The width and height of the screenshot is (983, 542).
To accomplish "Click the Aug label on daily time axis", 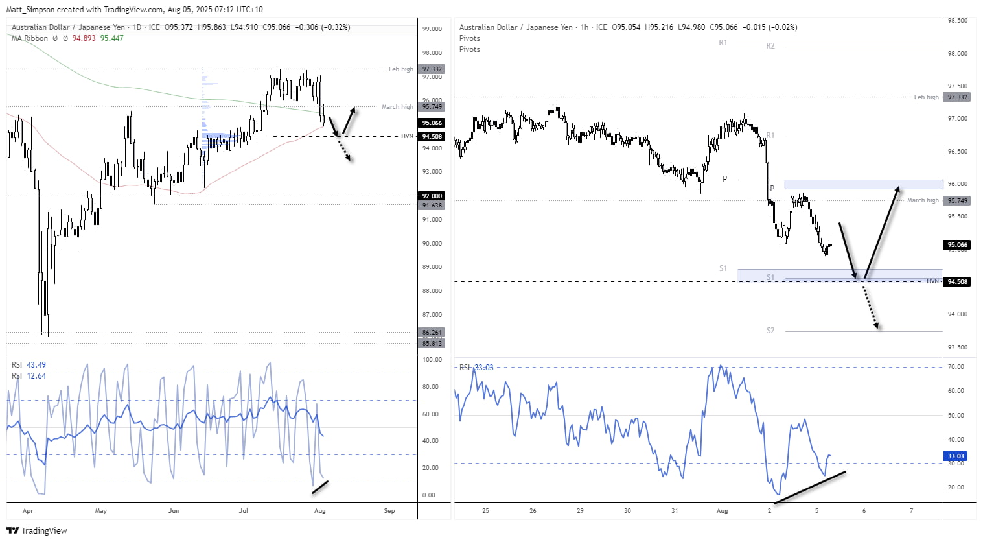I will [x=319, y=511].
